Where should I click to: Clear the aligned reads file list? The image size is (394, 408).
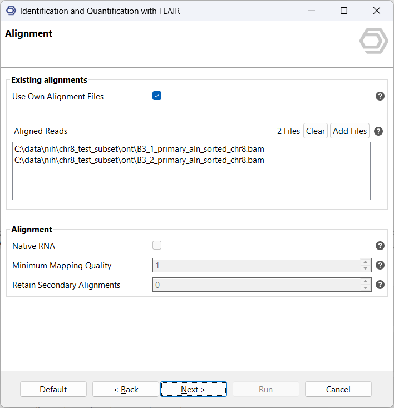[315, 131]
